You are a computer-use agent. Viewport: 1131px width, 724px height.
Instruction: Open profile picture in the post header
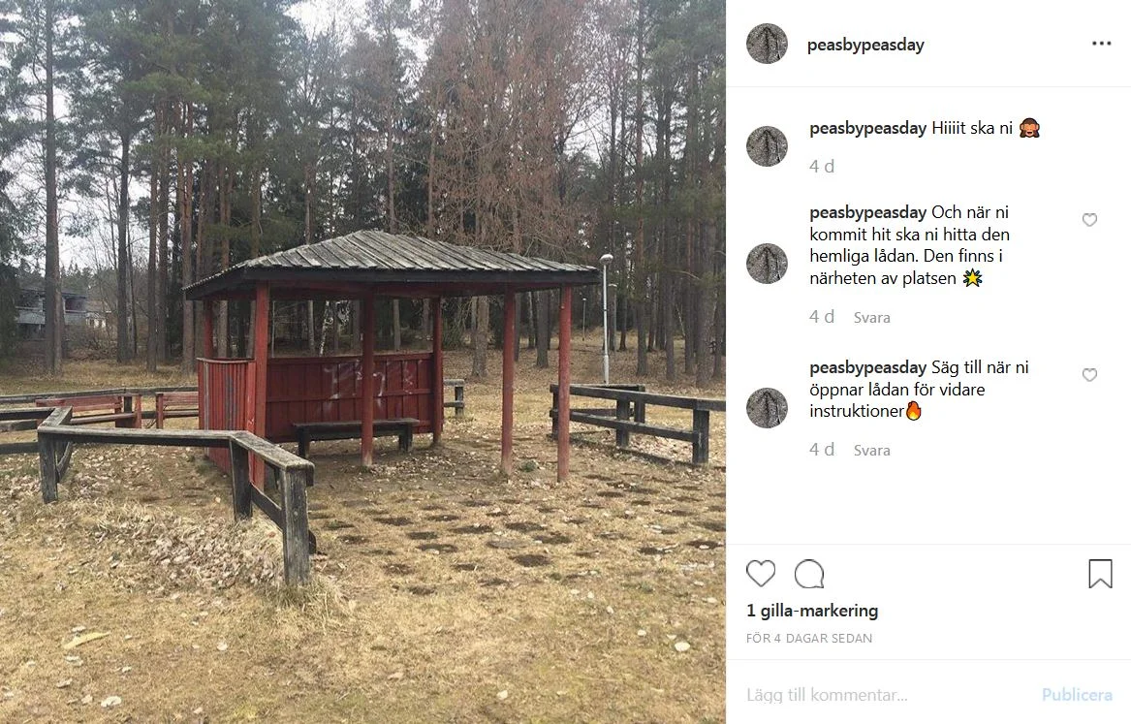[767, 44]
